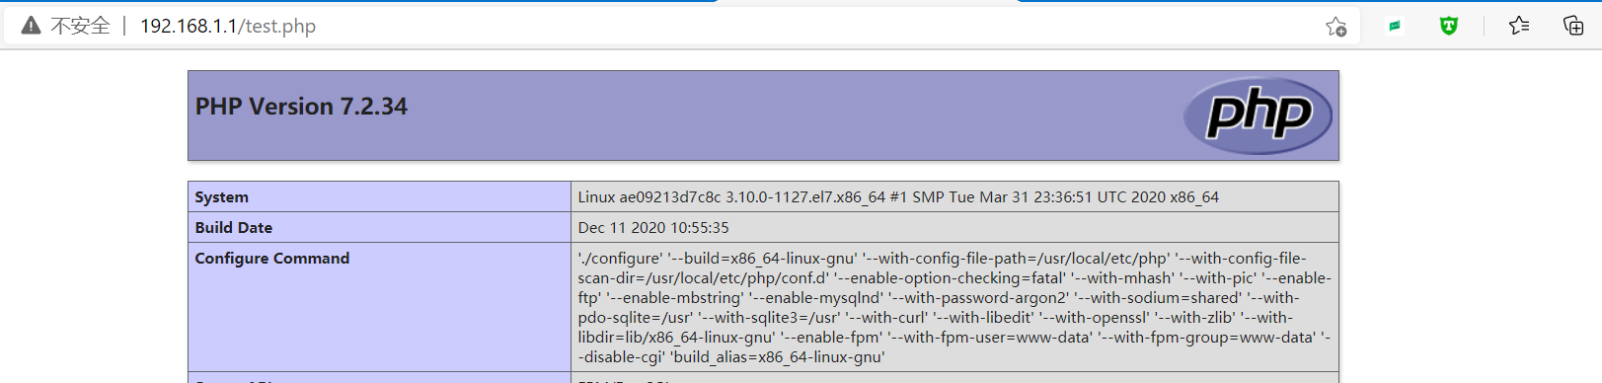Image resolution: width=1602 pixels, height=383 pixels.
Task: Click the PHP logo image
Action: (1258, 115)
